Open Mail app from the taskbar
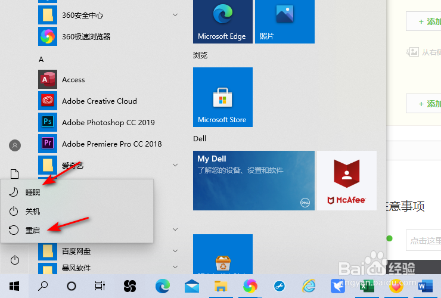The width and height of the screenshot is (441, 298). (192, 286)
